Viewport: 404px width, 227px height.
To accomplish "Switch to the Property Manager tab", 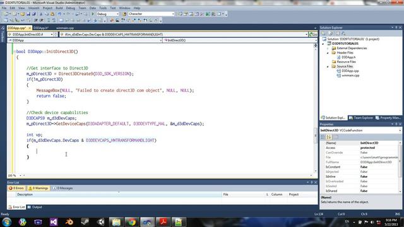I will [388, 118].
